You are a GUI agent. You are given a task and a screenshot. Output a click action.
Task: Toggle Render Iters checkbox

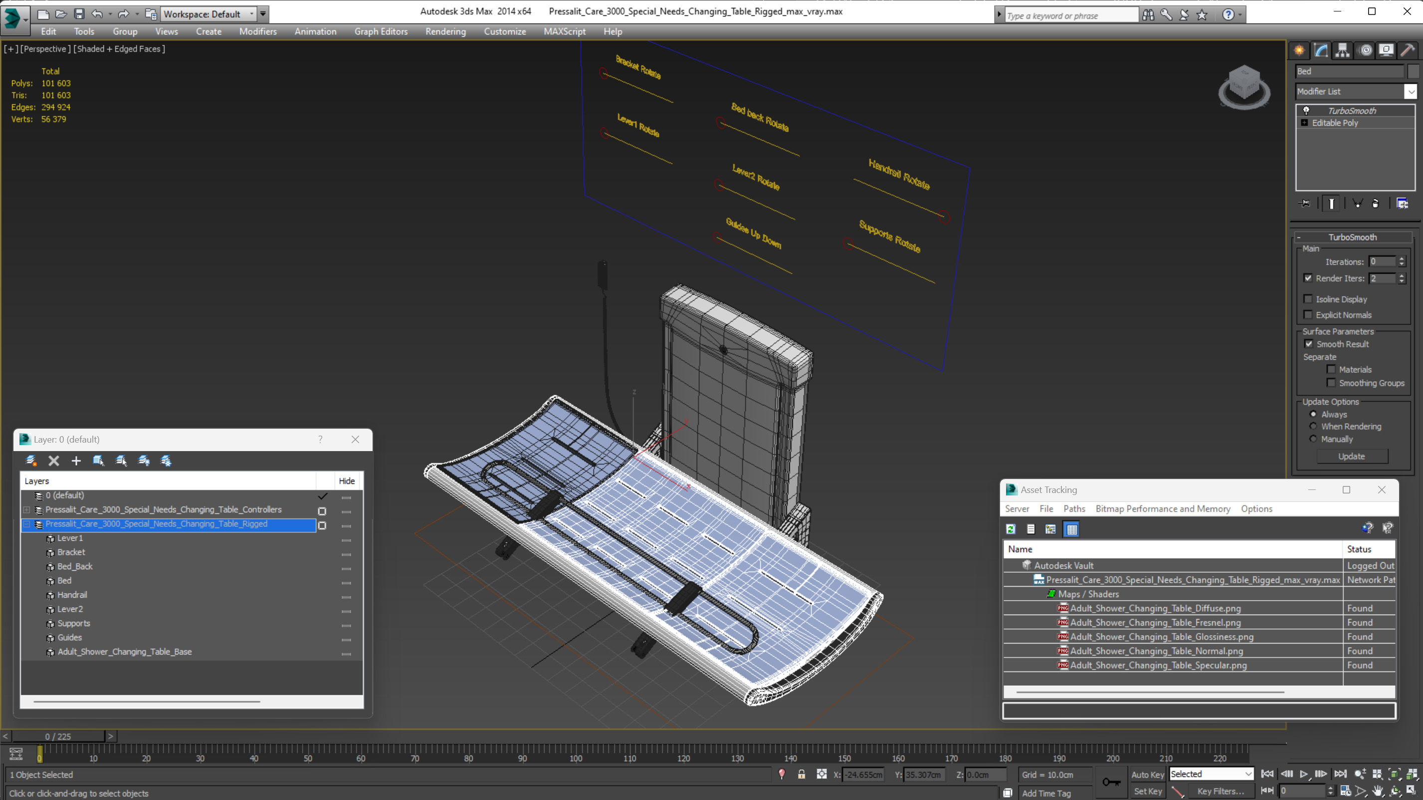[1308, 278]
